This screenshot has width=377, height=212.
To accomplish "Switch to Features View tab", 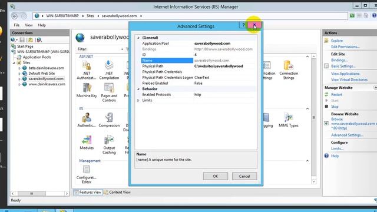I will (88, 192).
